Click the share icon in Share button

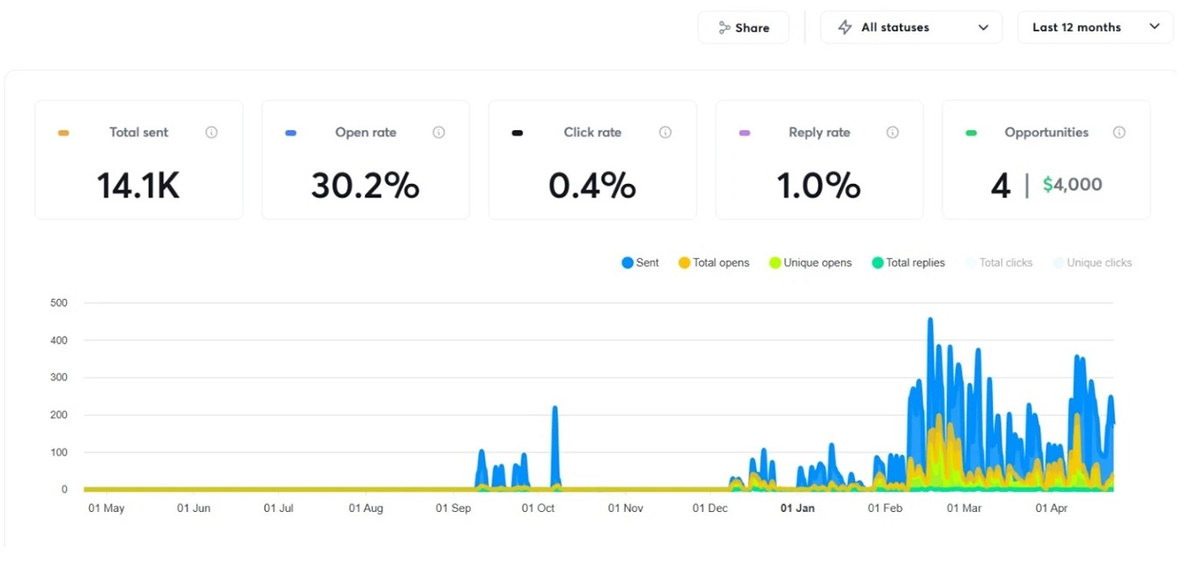point(724,28)
